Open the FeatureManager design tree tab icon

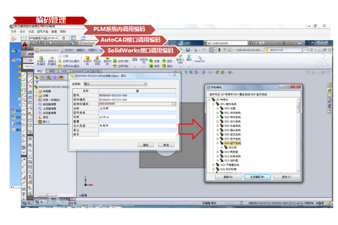pyautogui.click(x=37, y=78)
